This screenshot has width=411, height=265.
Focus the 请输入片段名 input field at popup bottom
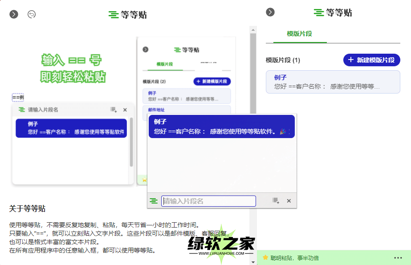click(x=208, y=201)
